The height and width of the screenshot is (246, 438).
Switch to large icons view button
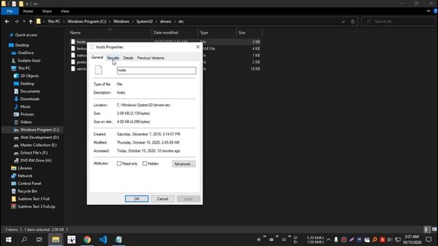434,230
